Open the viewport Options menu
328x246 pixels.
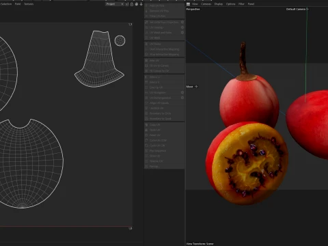tap(230, 4)
